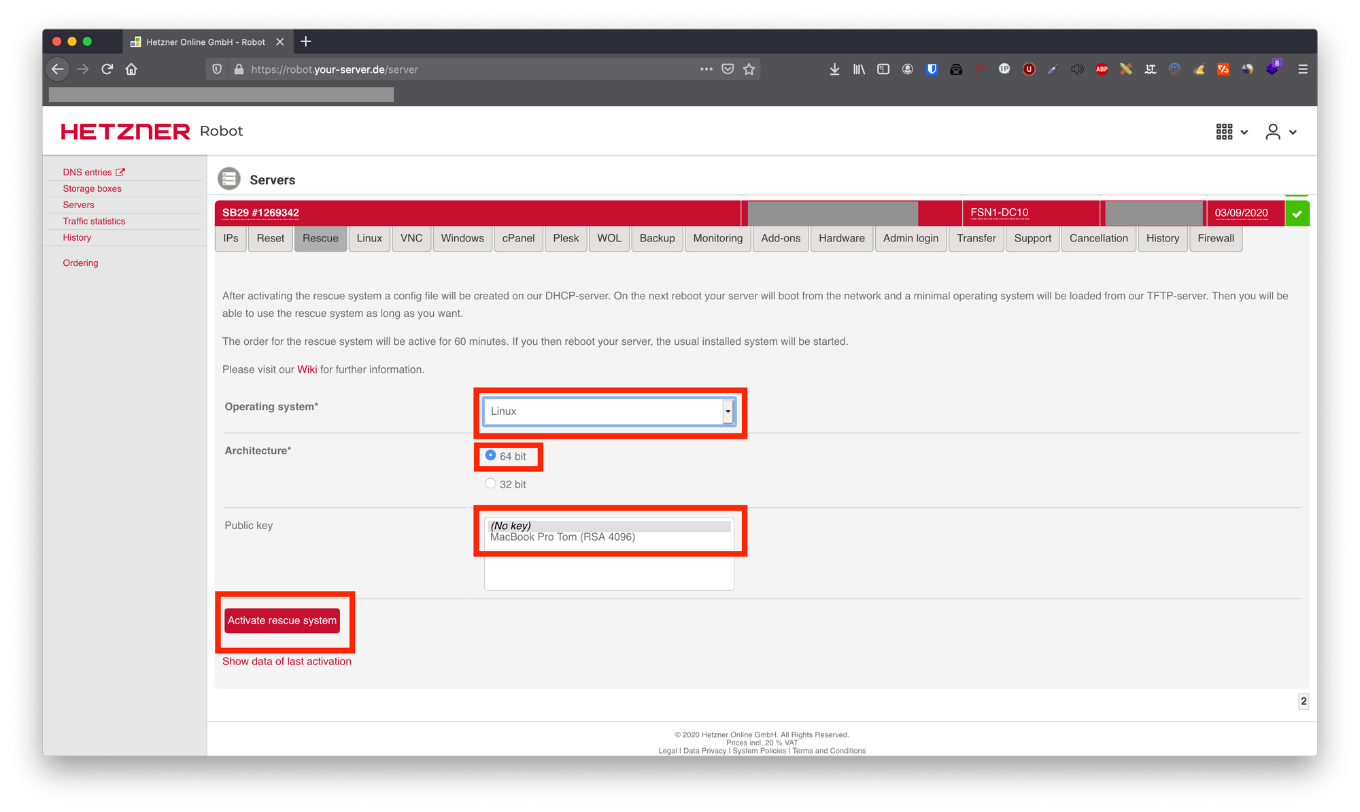
Task: Click the tracking protection shield icon
Action: point(217,69)
